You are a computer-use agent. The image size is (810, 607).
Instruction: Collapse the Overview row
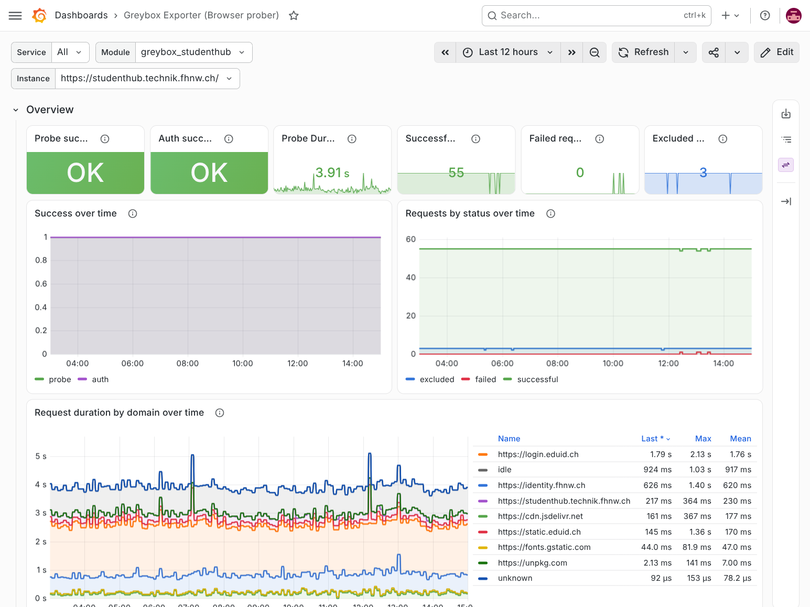click(x=16, y=110)
